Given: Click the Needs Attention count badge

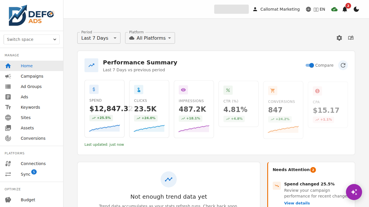Looking at the screenshot, I should (x=313, y=170).
